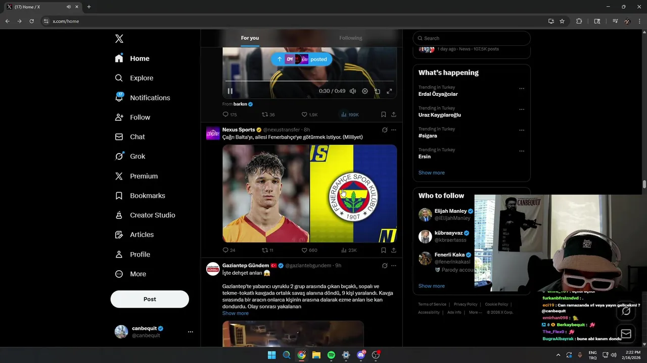This screenshot has width=647, height=363.
Task: Open canbequit account options menu
Action: [x=191, y=332]
